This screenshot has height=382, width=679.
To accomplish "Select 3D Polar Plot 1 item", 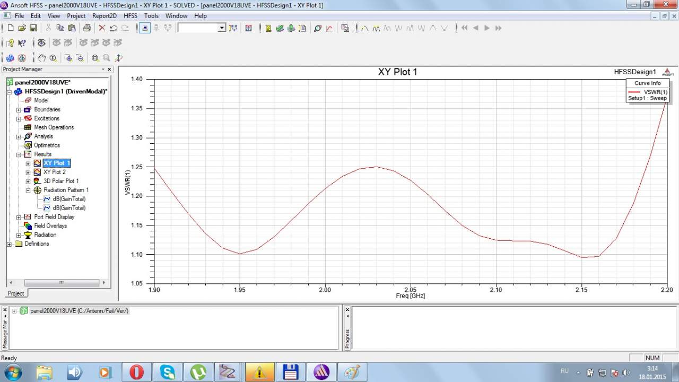I will [x=60, y=181].
